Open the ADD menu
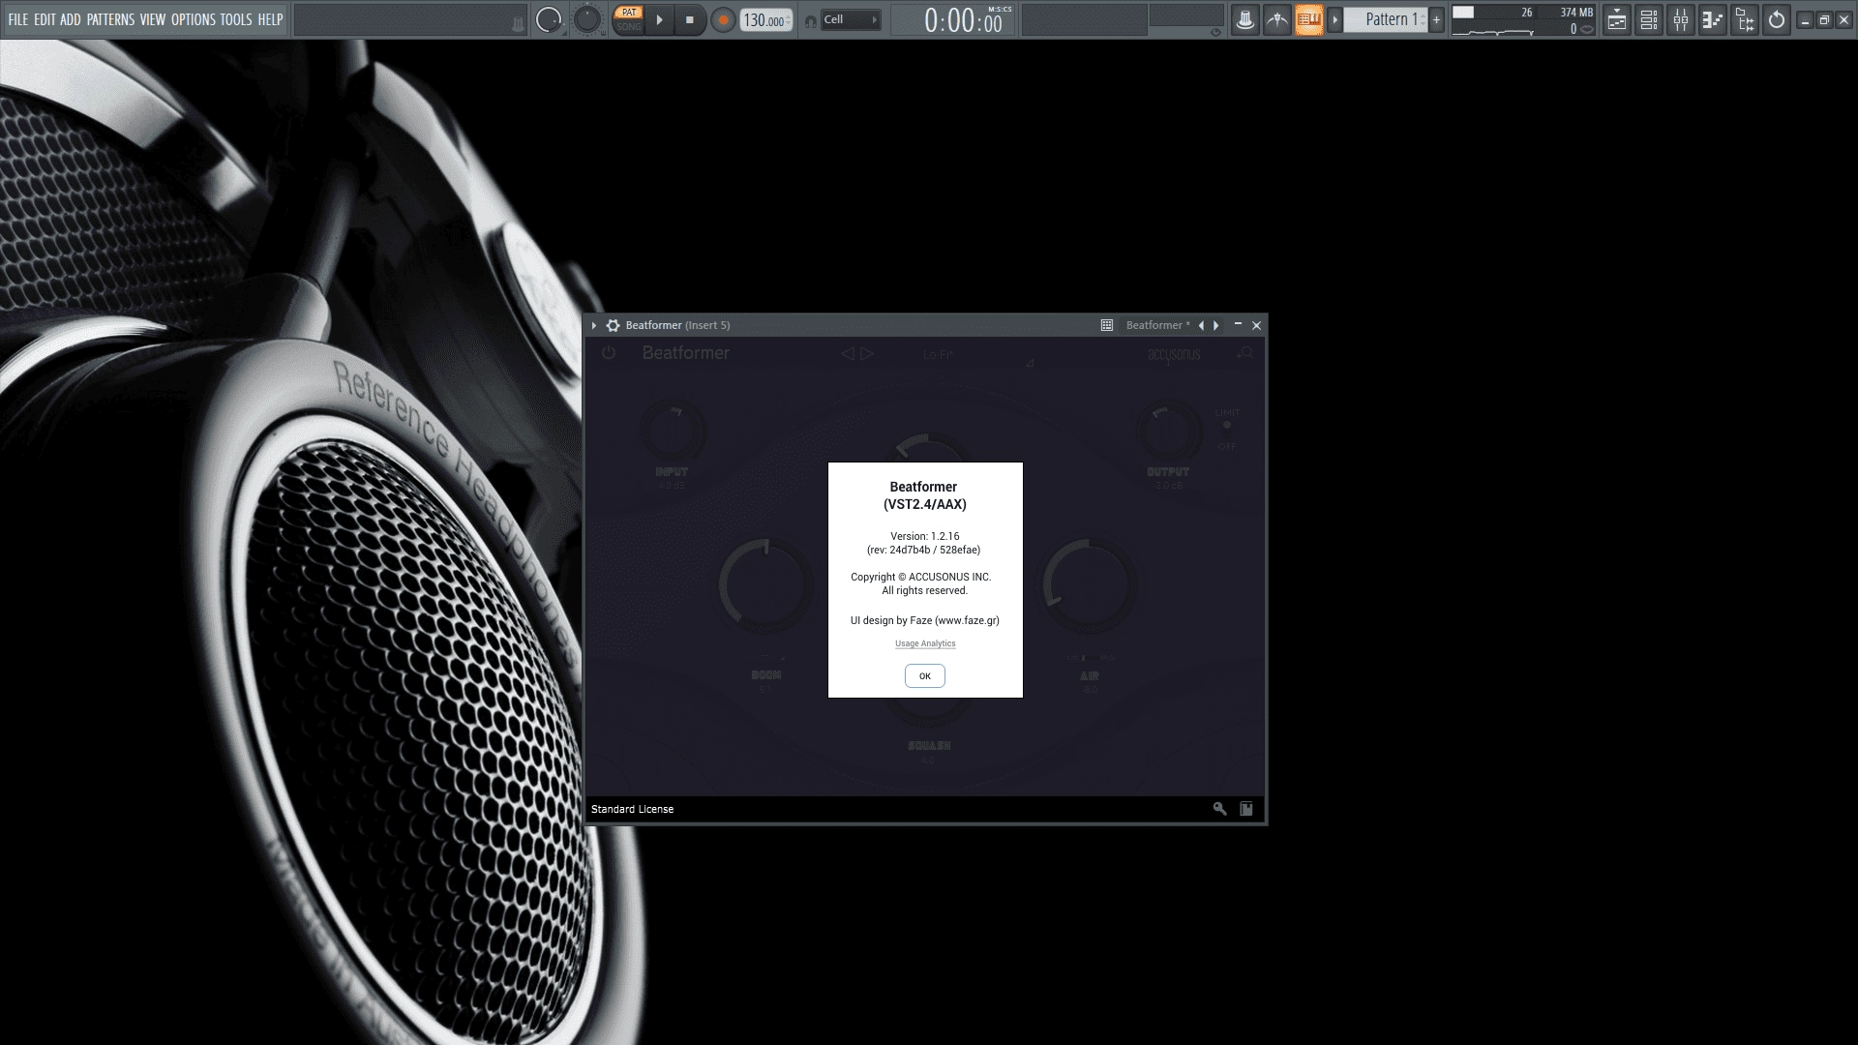This screenshot has height=1045, width=1858. (x=71, y=19)
